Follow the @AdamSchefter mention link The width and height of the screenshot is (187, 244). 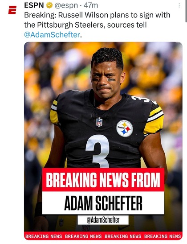[52, 34]
